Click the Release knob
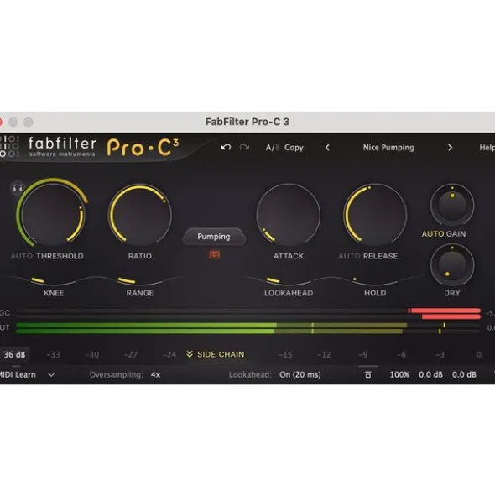Viewport: 495px width, 496px height. 375,215
